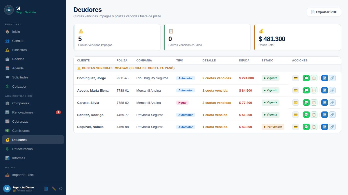
Task: Click credit card icon for Domínguez, Jorge
Action: point(296,78)
